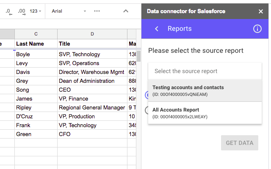
Task: Select the cell containing Levy
Action: pyautogui.click(x=36, y=63)
